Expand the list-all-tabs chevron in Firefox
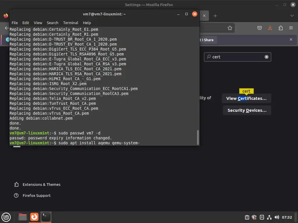 click(x=292, y=16)
